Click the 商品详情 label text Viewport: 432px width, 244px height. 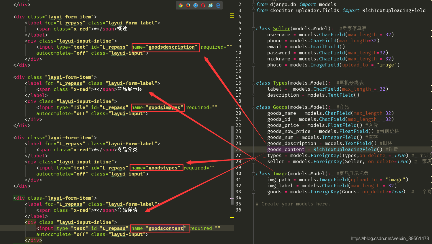point(127,210)
